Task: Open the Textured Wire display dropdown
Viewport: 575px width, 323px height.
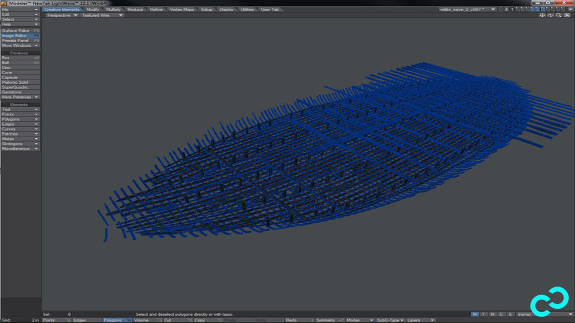Action: (102, 16)
